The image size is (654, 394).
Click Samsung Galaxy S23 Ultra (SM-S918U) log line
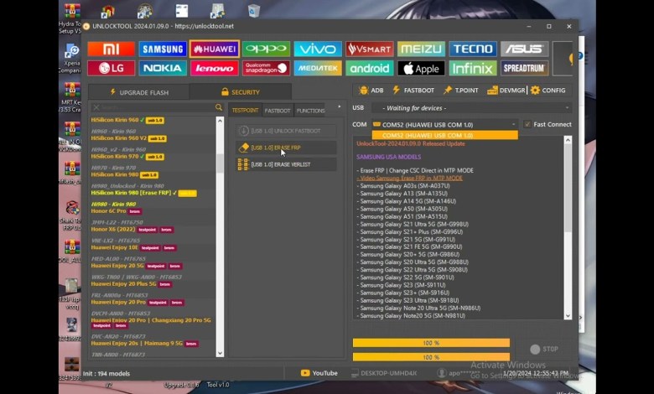[x=408, y=300]
